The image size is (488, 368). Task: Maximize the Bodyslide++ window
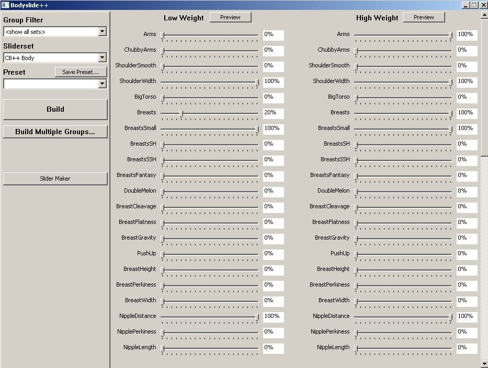coord(474,5)
